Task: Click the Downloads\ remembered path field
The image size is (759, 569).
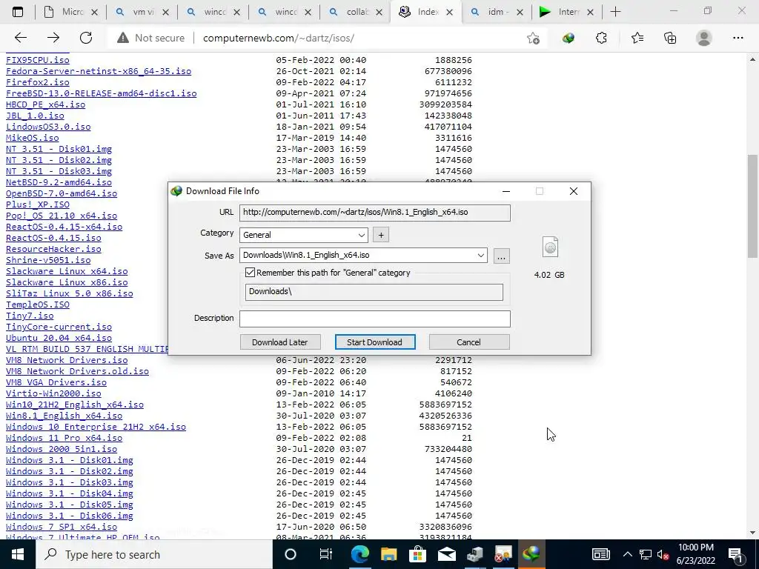Action: pyautogui.click(x=374, y=292)
